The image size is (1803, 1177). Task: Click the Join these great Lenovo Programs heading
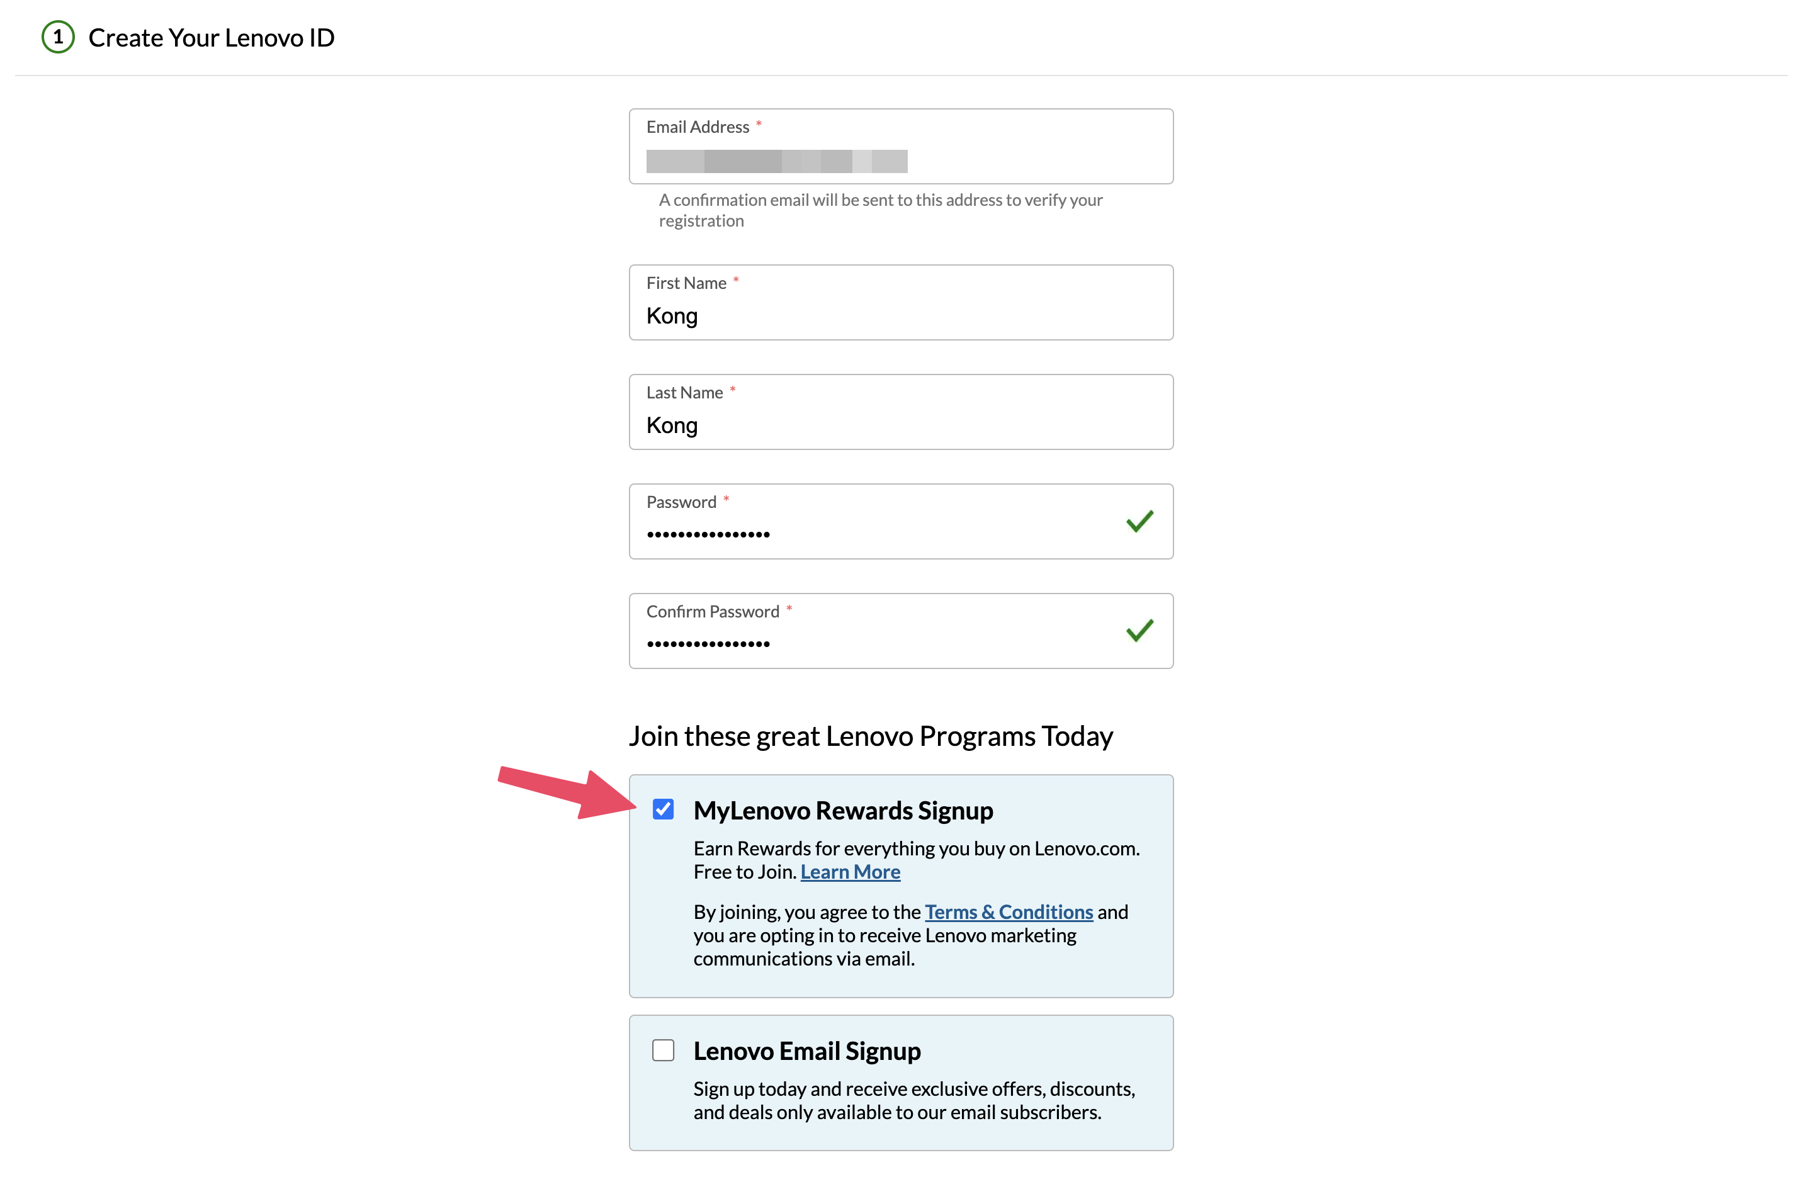871,735
